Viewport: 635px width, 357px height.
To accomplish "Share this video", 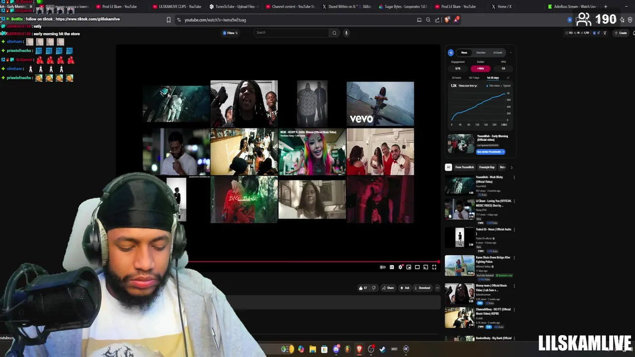I will coord(388,288).
